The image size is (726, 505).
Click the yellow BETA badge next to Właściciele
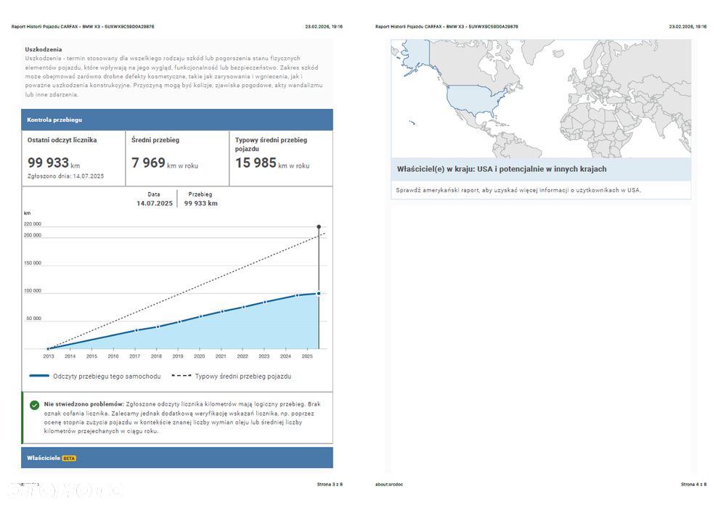coord(68,459)
